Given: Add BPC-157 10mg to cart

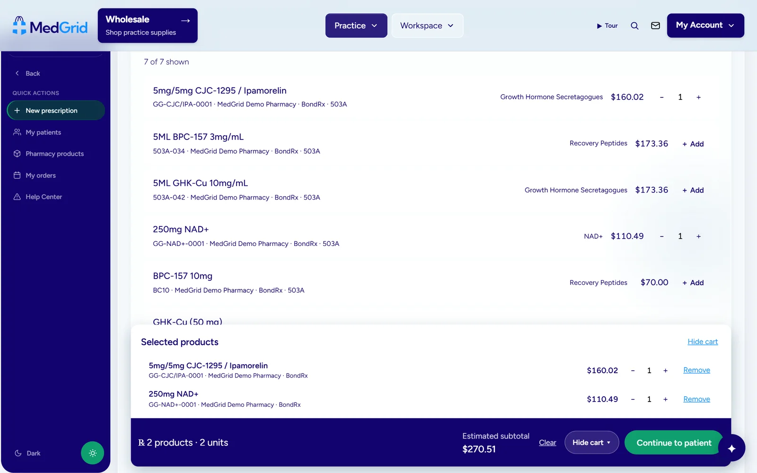Looking at the screenshot, I should [x=693, y=282].
